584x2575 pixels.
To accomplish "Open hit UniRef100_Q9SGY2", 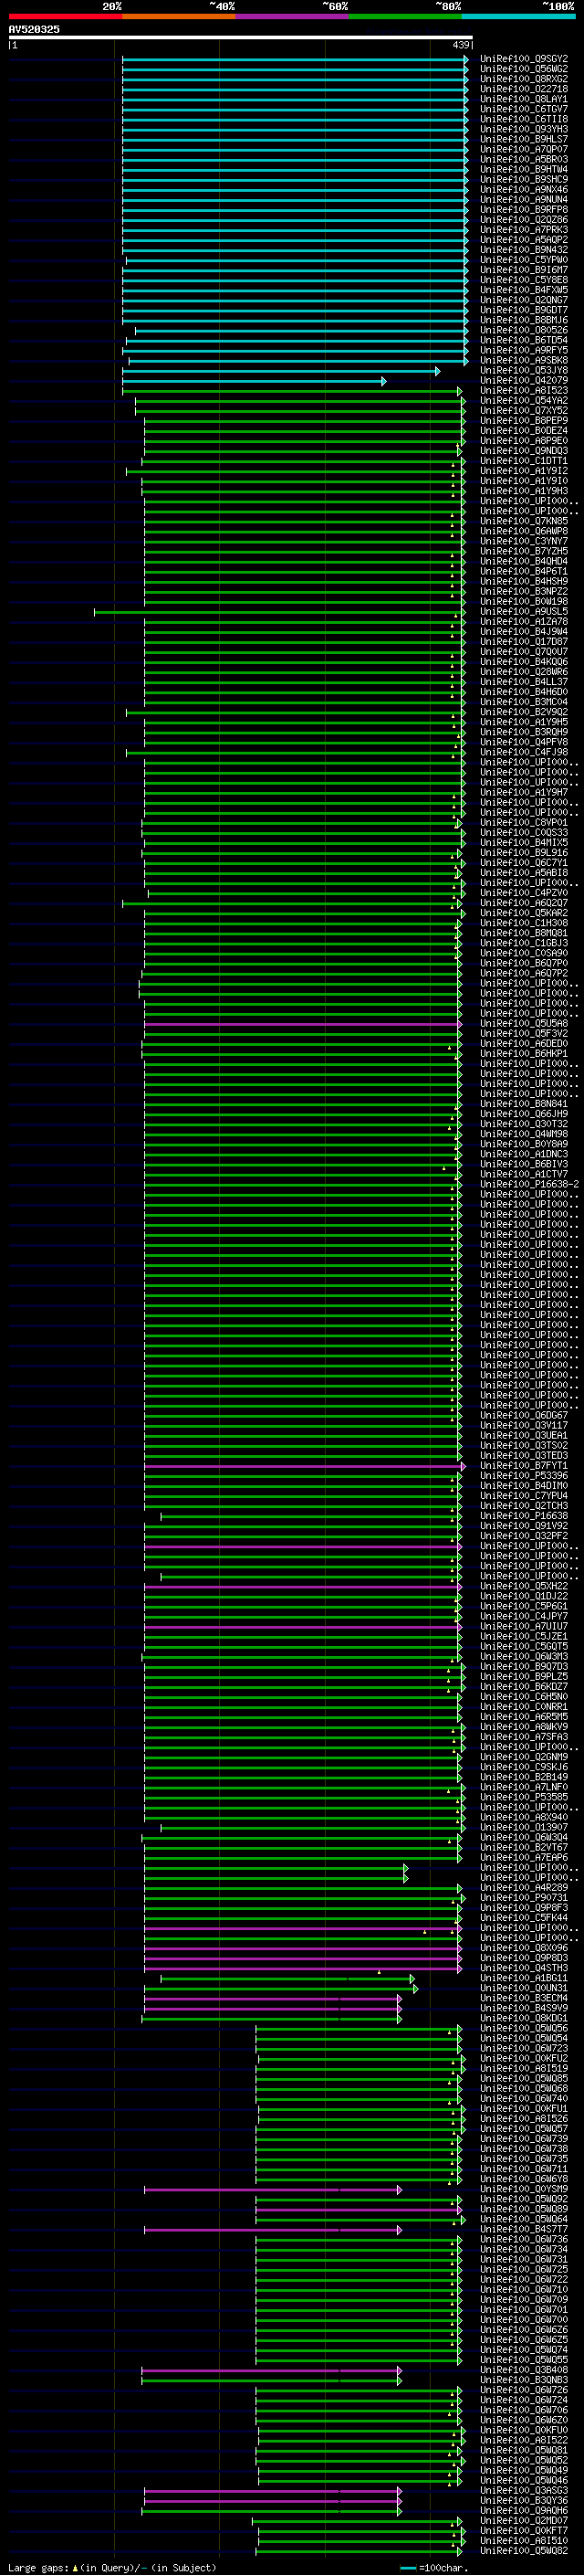I will pos(524,59).
